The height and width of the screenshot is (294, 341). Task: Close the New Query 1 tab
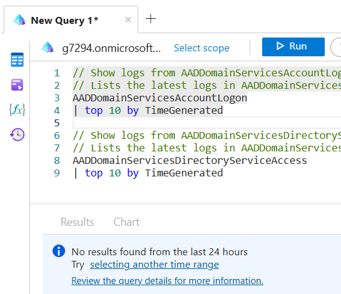[x=128, y=20]
